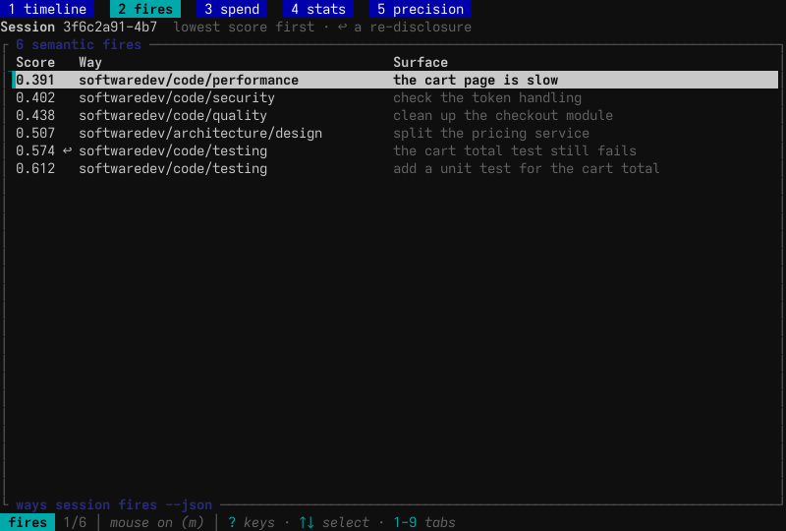Click the score 0.438 cell
Screen dimensions: 786x531
35,115
